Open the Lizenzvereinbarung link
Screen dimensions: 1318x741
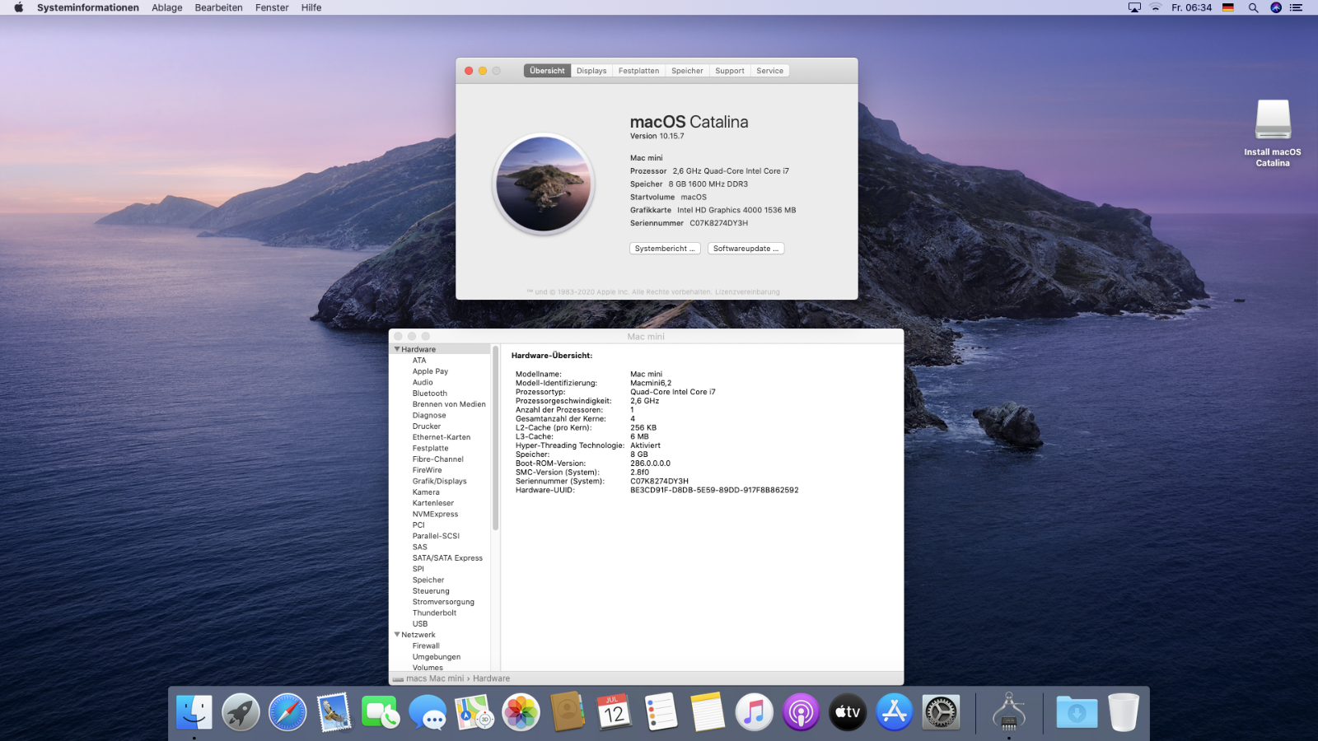tap(747, 291)
